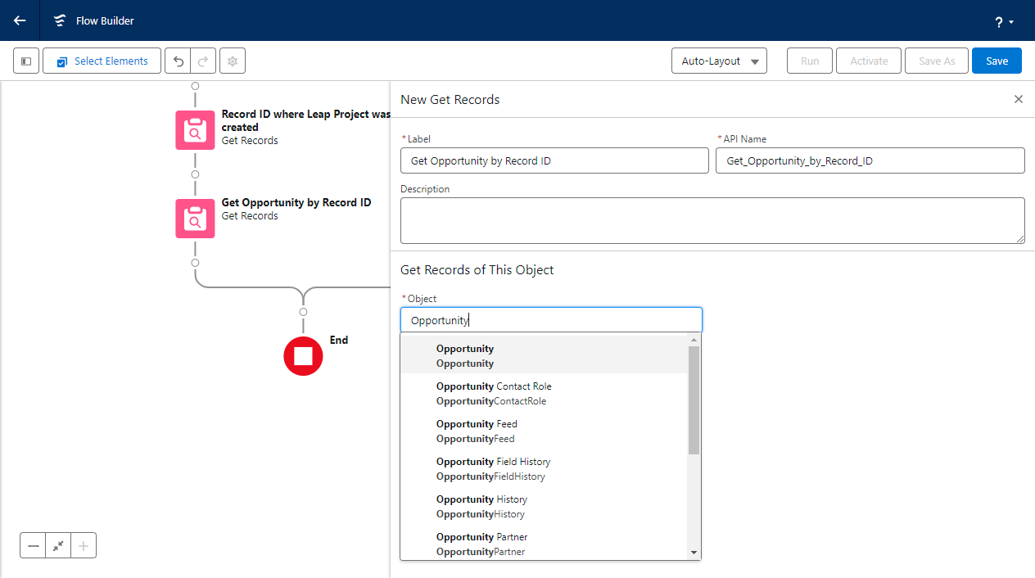Viewport: 1035px width, 578px height.
Task: Open the help menu dropdown
Action: 1002,21
